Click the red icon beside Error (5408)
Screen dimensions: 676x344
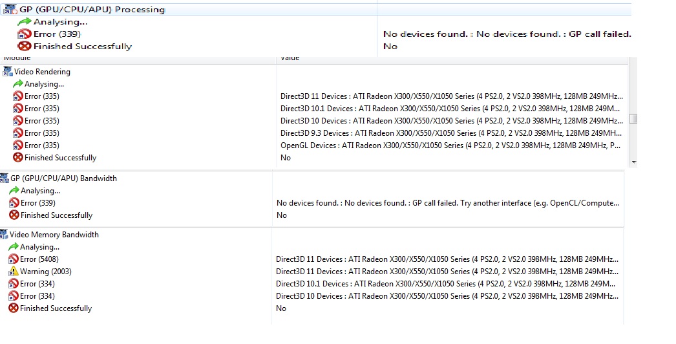(14, 259)
